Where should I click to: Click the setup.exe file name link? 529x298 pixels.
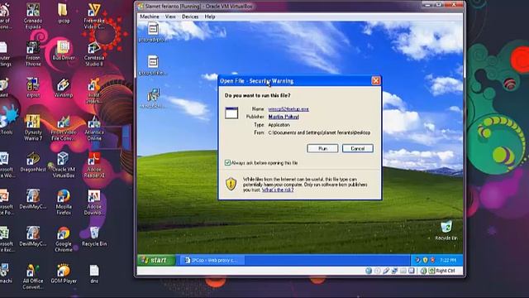coord(288,108)
